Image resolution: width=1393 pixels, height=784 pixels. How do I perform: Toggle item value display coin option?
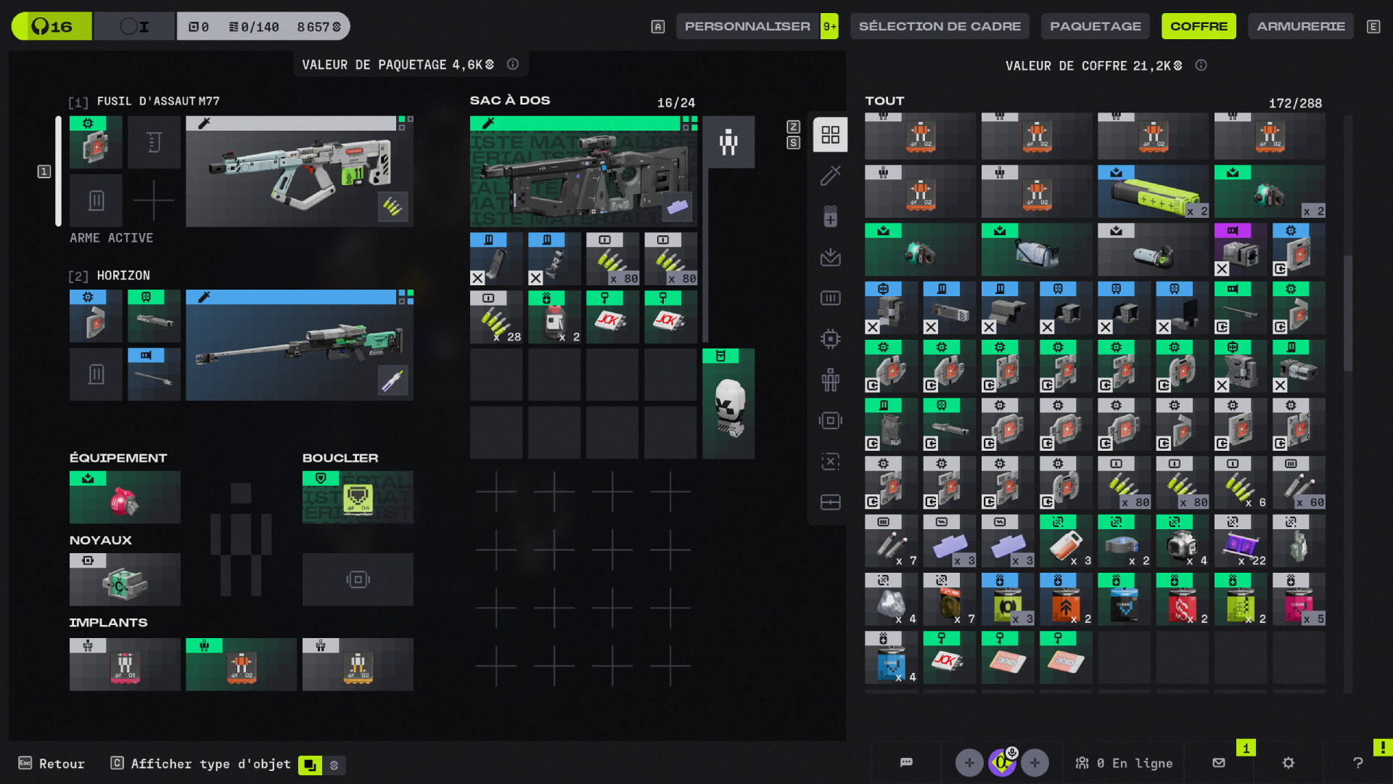pyautogui.click(x=334, y=765)
